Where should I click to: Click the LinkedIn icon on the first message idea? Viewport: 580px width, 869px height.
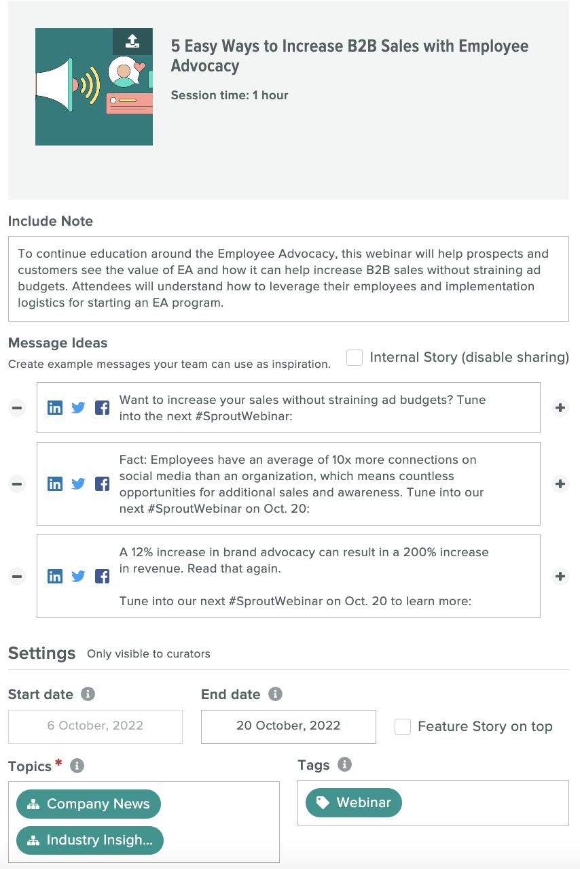click(x=55, y=408)
